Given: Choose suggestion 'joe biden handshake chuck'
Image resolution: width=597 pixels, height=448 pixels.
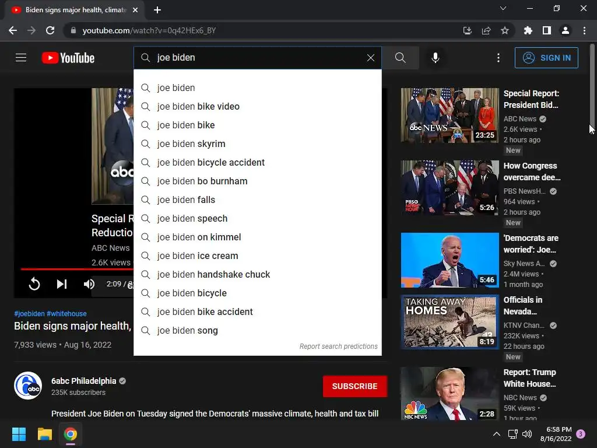Looking at the screenshot, I should (x=257, y=274).
